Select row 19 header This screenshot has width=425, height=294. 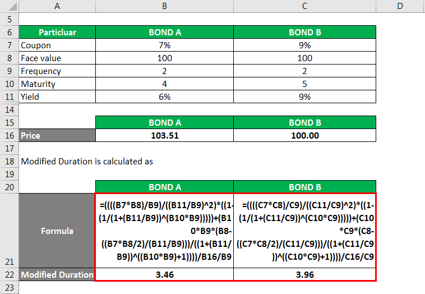[x=9, y=174]
